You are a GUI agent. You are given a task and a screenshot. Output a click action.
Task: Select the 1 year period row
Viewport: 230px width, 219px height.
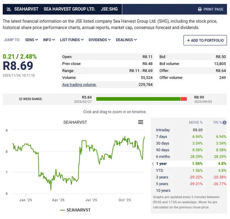[189, 164]
